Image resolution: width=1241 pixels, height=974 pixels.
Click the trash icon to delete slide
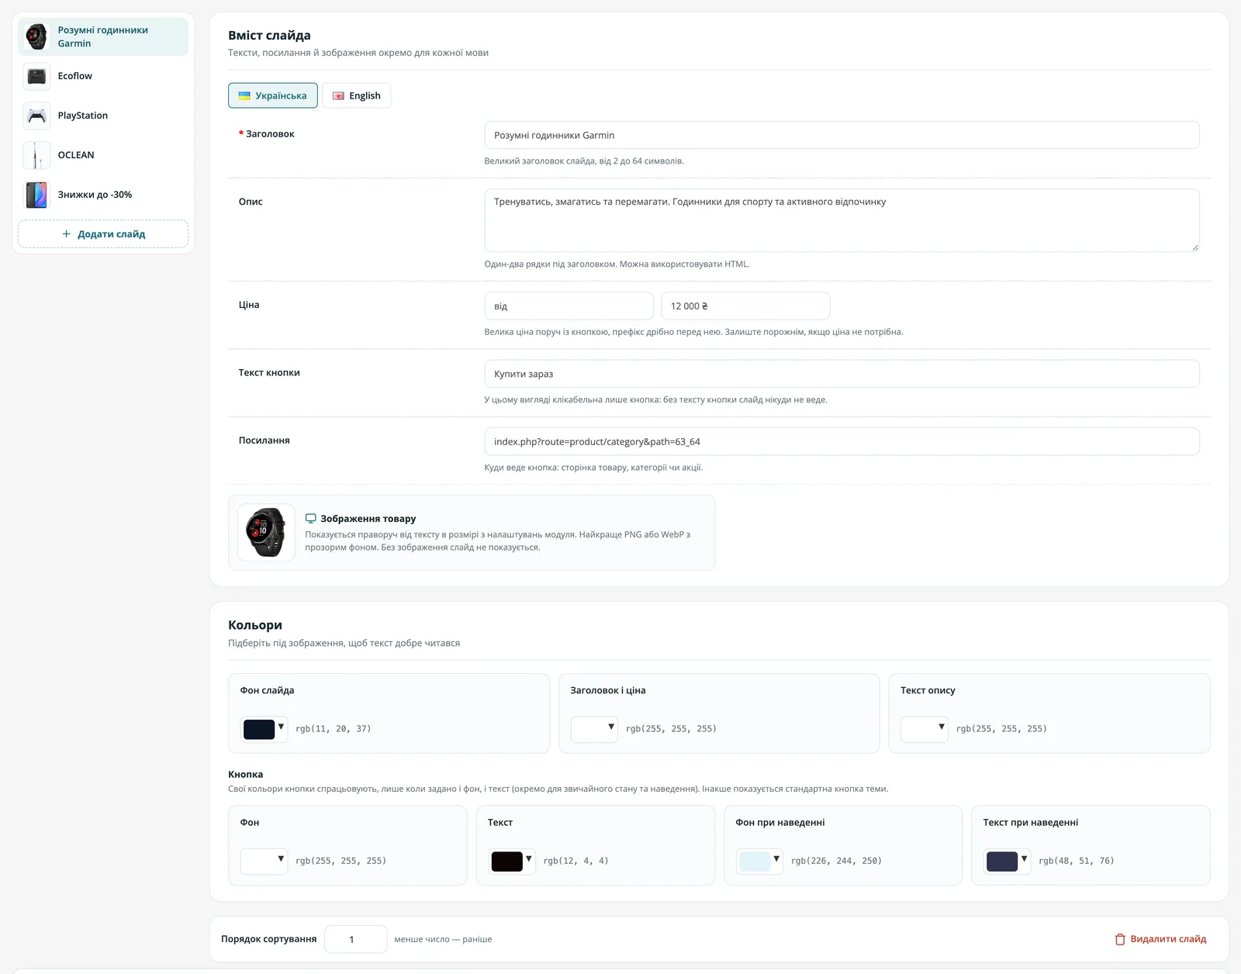click(x=1120, y=939)
